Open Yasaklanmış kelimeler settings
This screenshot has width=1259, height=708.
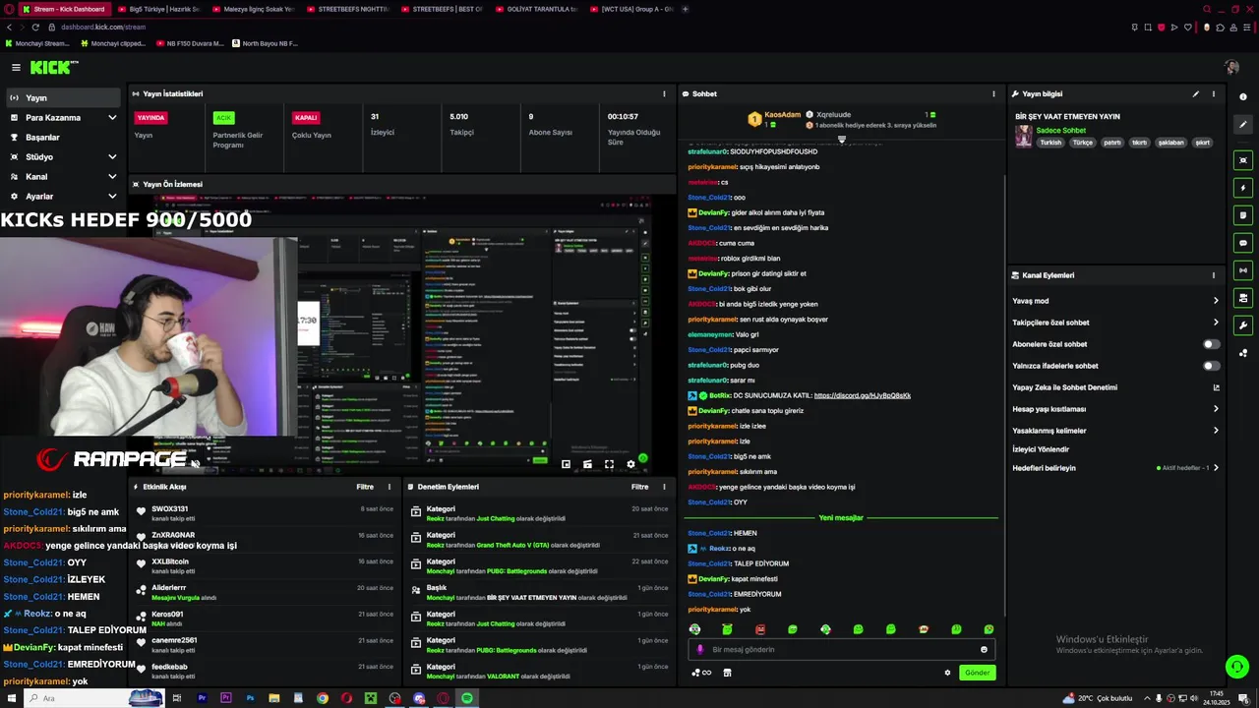[x=1115, y=431]
